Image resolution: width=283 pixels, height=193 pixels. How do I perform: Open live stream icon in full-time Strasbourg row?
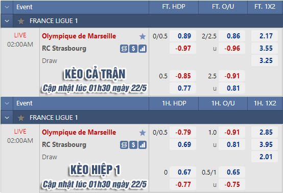[124, 49]
